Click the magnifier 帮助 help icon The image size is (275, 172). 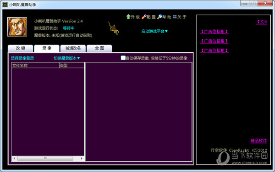[159, 17]
